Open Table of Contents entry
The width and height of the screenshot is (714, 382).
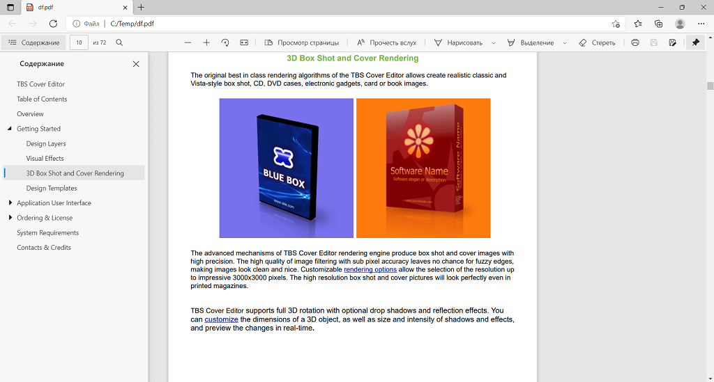[x=42, y=99]
